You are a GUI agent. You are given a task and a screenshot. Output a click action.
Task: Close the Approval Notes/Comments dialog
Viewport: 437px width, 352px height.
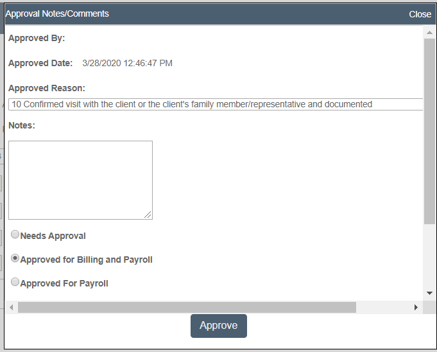tap(420, 14)
